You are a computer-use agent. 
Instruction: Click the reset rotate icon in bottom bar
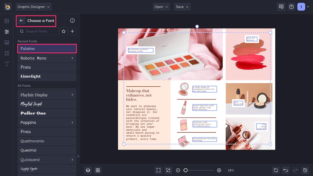tap(276, 170)
